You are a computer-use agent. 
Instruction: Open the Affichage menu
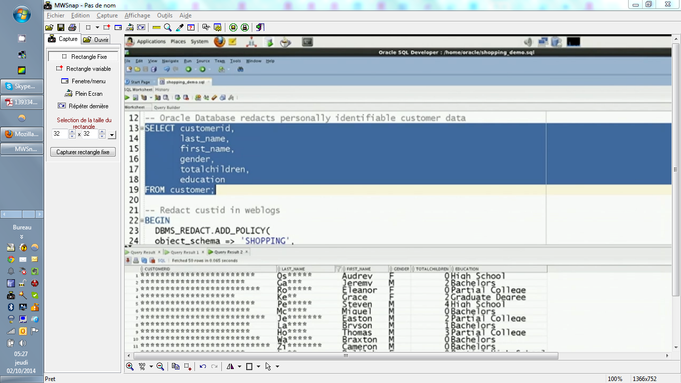[137, 15]
